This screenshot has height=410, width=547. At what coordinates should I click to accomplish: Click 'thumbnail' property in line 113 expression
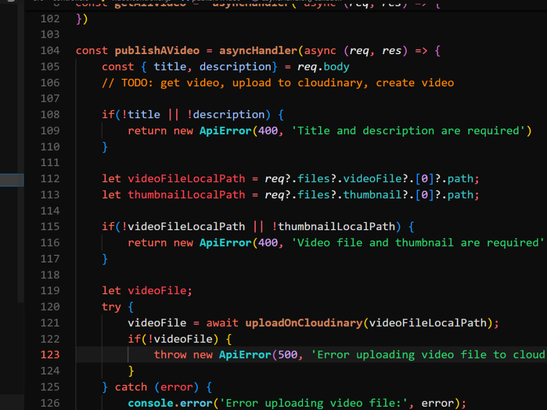pyautogui.click(x=372, y=195)
